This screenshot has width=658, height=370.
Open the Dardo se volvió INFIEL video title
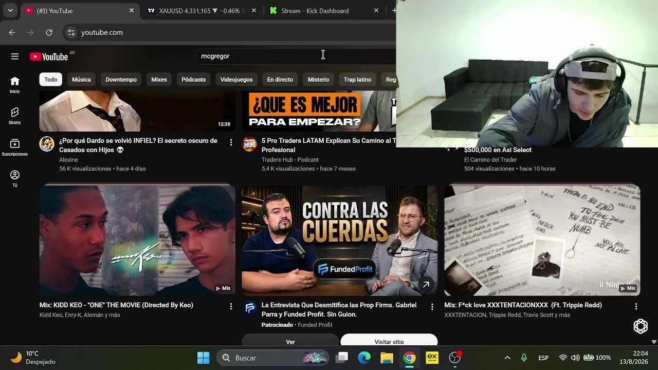(x=138, y=145)
